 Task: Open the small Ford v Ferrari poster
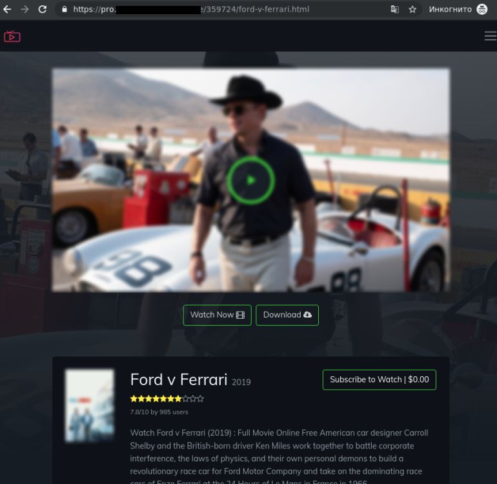tap(89, 405)
